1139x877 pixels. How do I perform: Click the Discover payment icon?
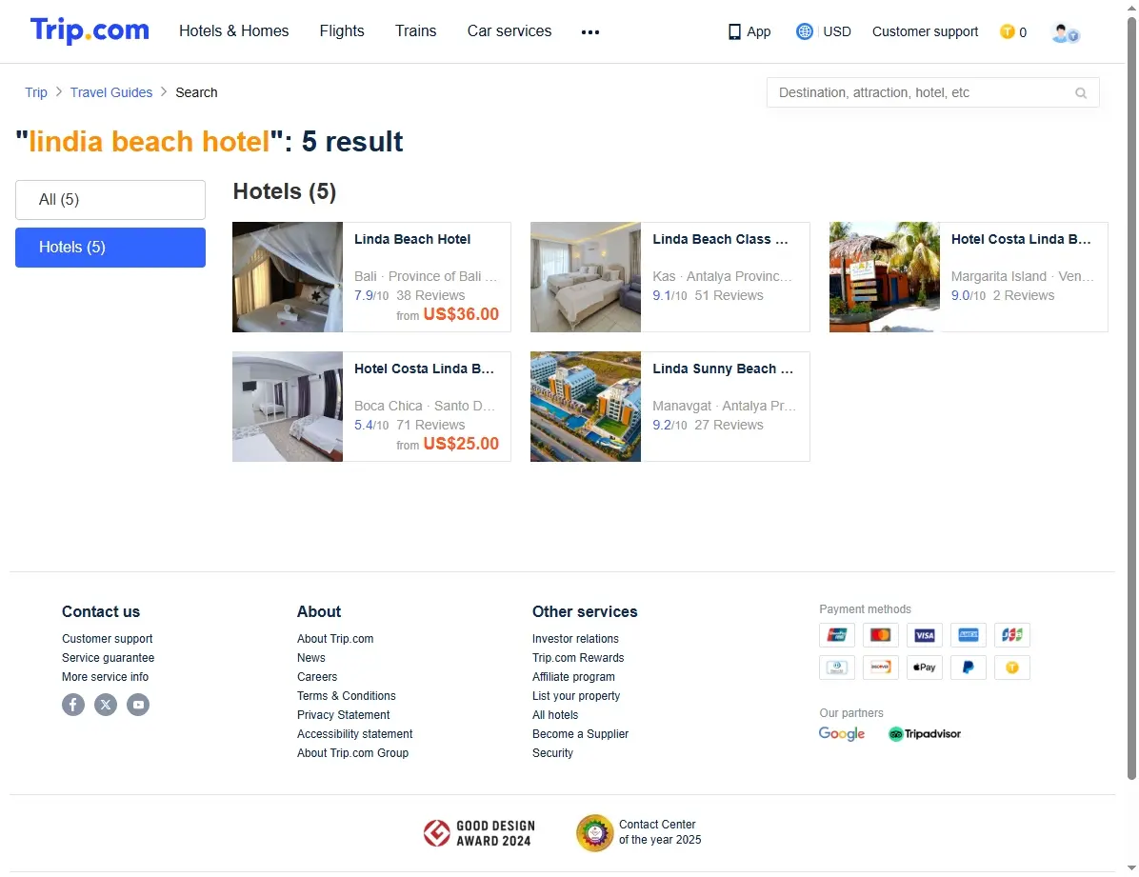pos(880,667)
